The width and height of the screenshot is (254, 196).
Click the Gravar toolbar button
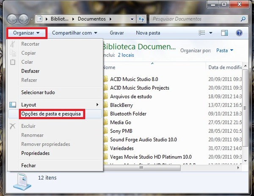click(x=117, y=33)
